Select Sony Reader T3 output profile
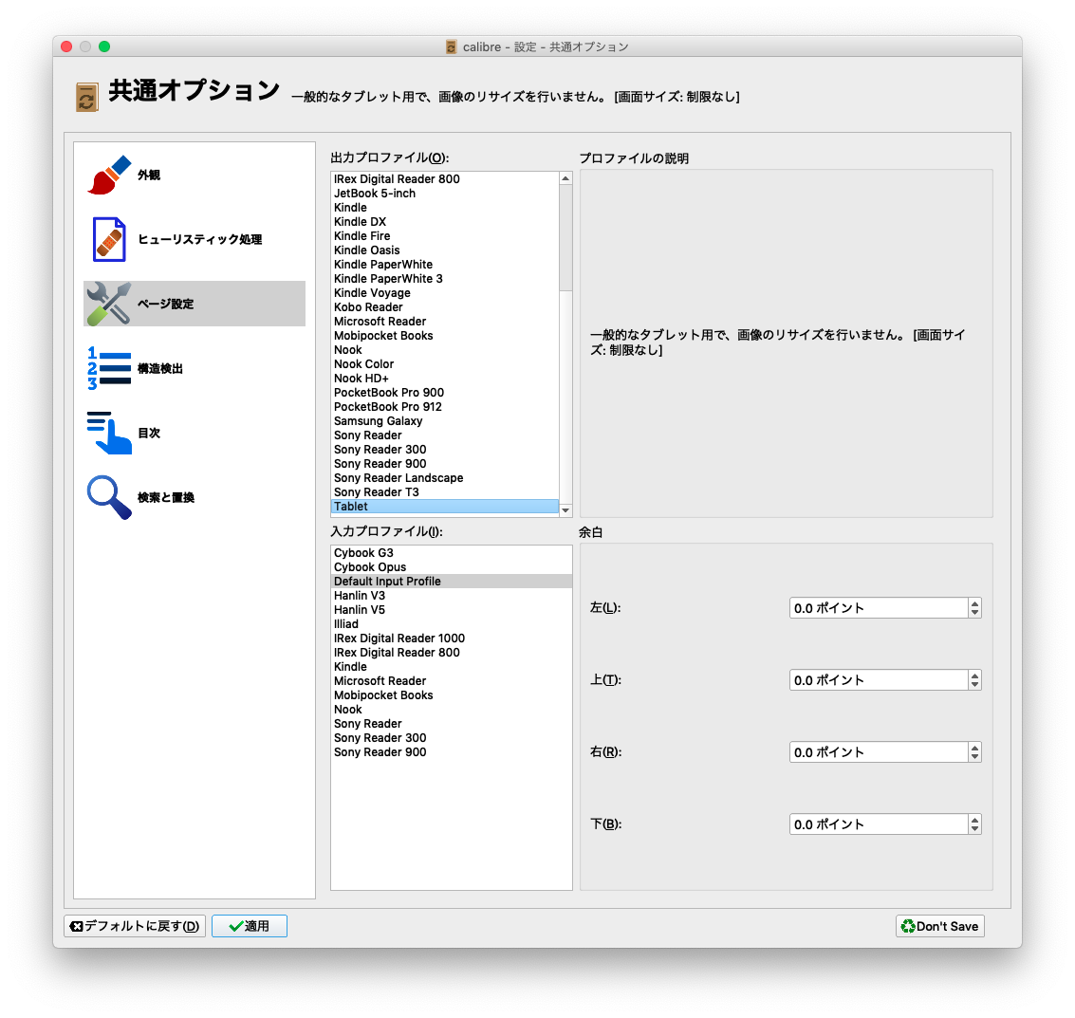The height and width of the screenshot is (1018, 1075). click(x=445, y=492)
